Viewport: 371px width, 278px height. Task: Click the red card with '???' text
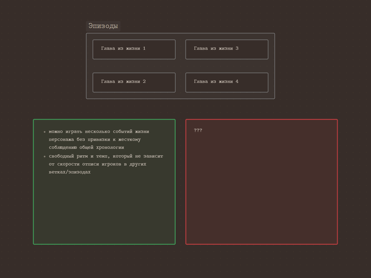coord(262,182)
